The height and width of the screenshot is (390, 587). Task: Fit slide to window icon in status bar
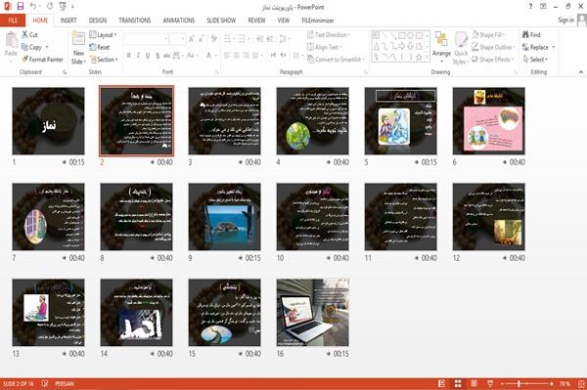tap(581, 383)
